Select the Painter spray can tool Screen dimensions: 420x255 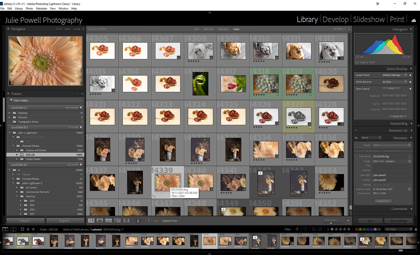pos(138,221)
